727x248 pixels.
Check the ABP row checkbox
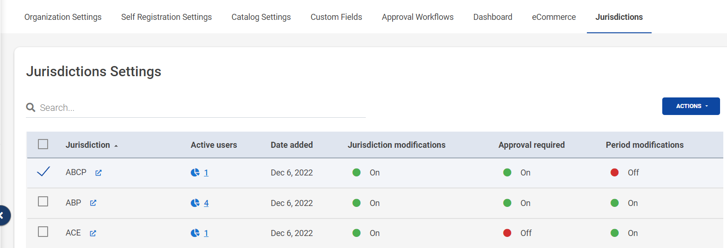43,202
